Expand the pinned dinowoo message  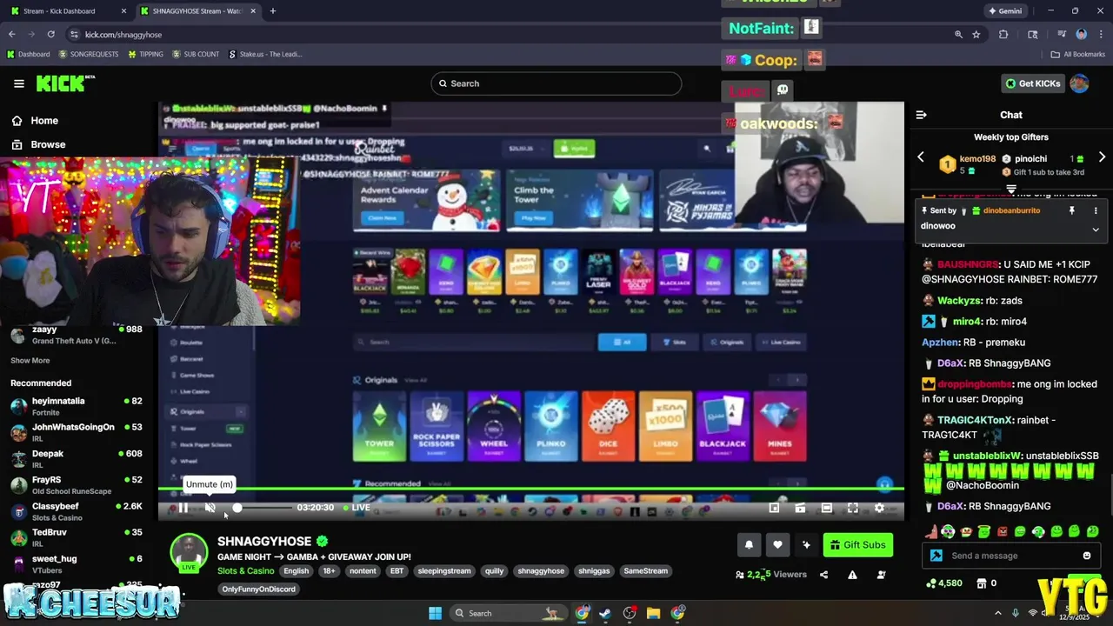(x=1096, y=230)
